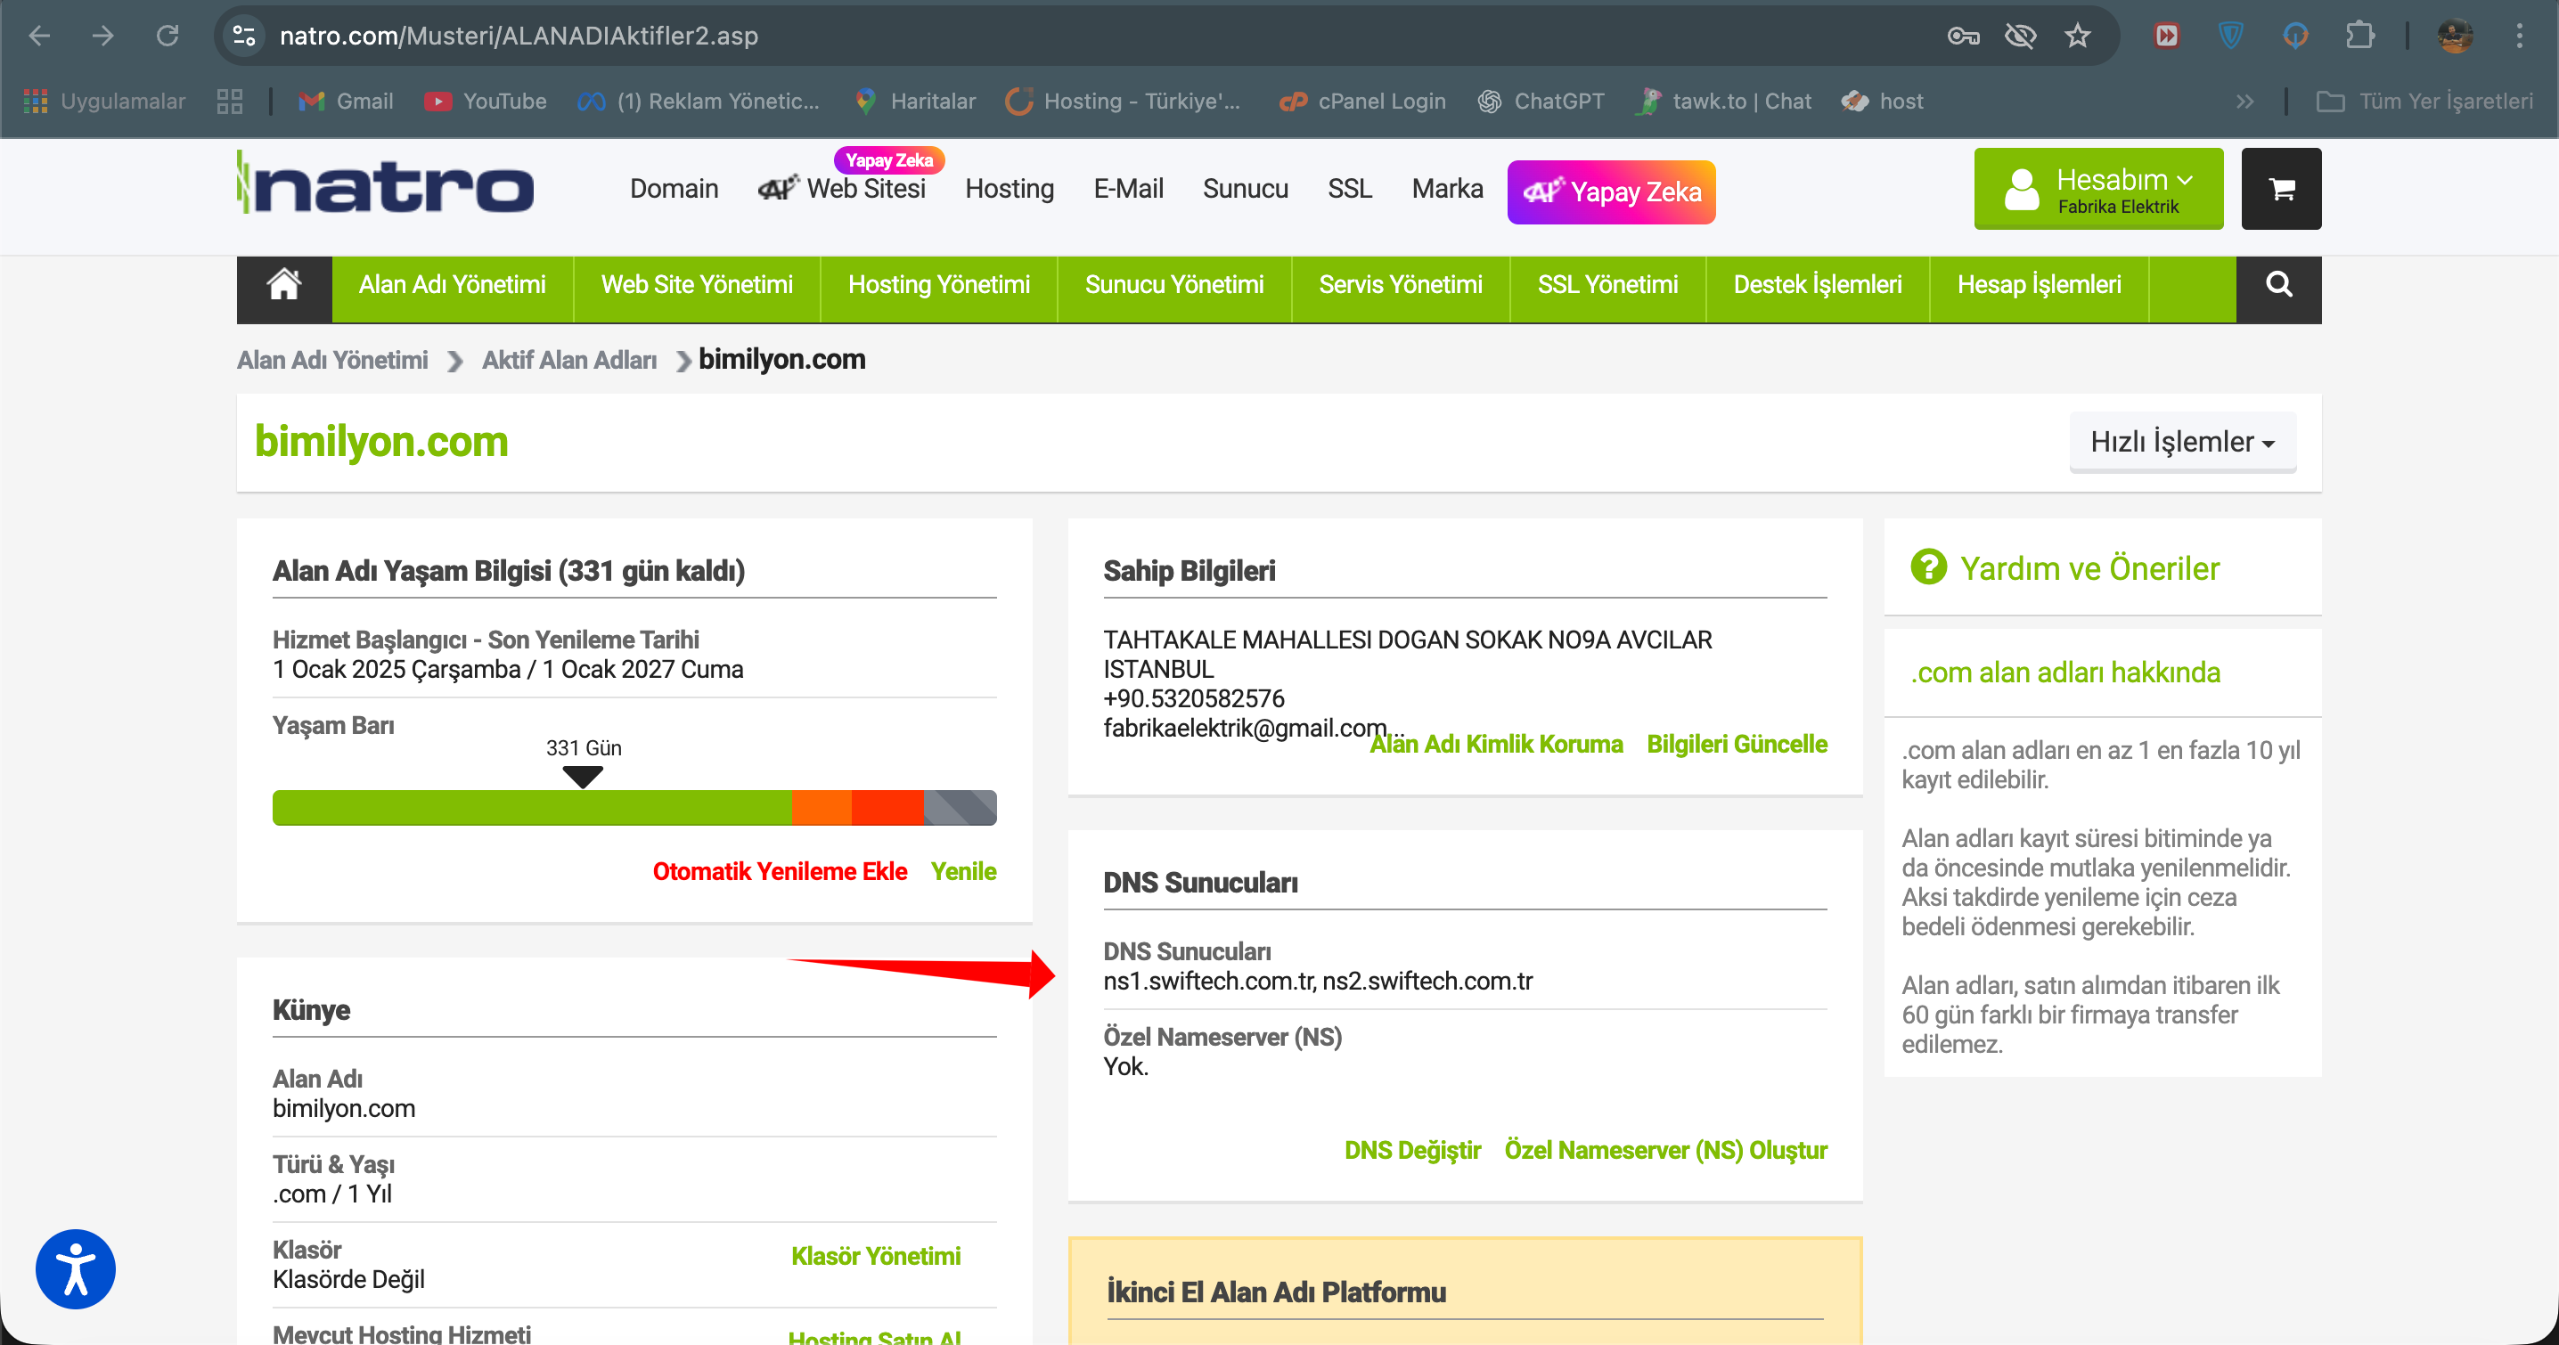Open Alan Adı Kimlik Koruma
This screenshot has height=1345, width=2559.
pos(1496,744)
